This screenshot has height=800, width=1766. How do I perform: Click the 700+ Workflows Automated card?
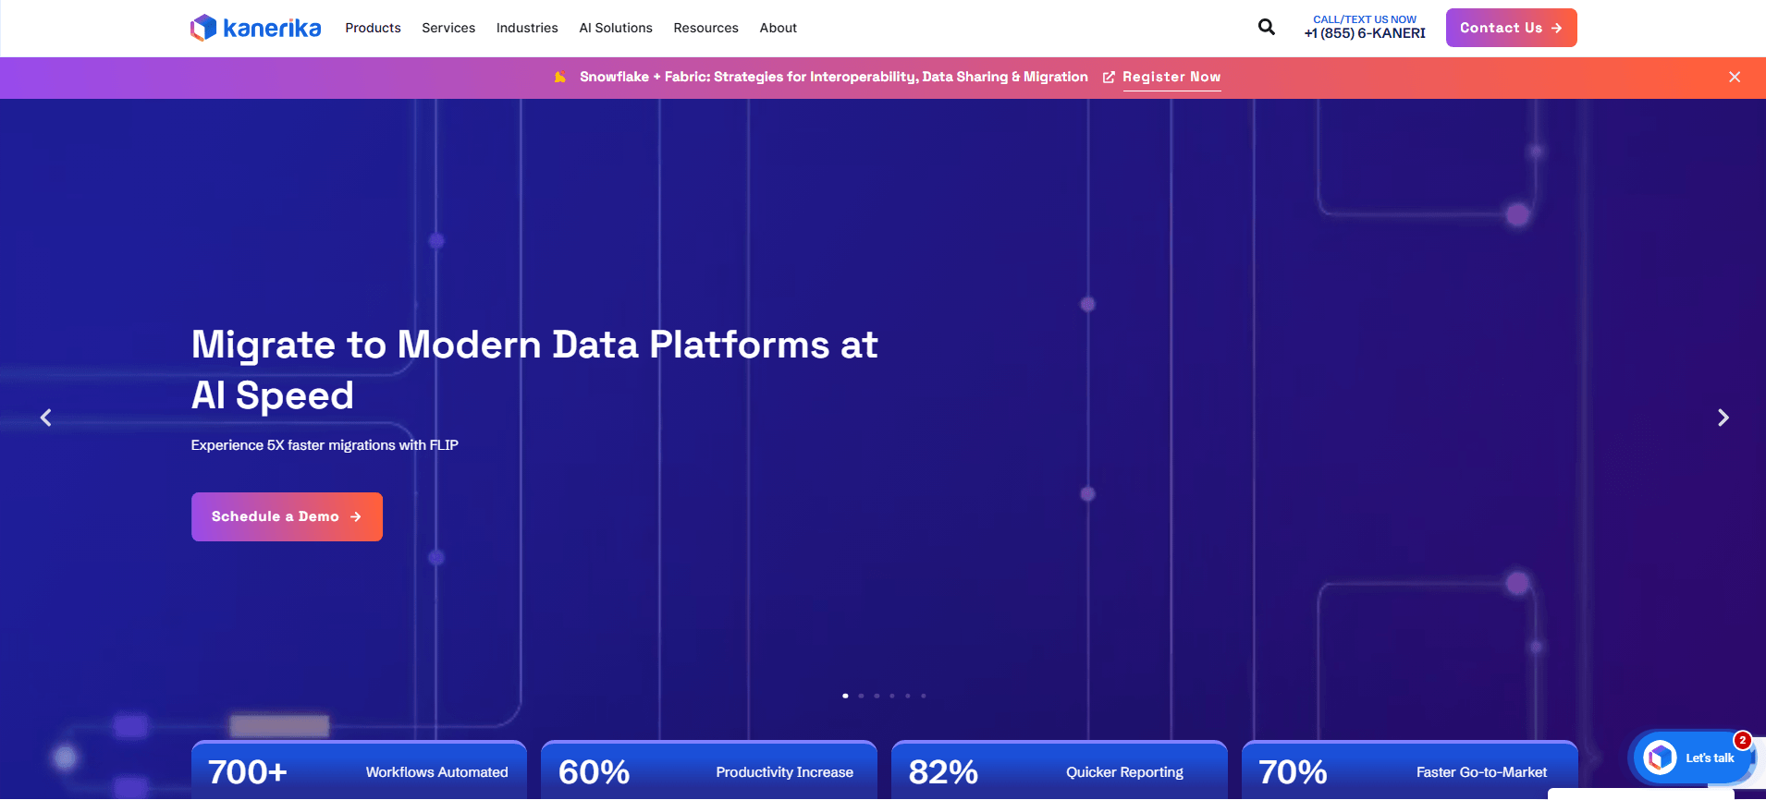point(359,770)
